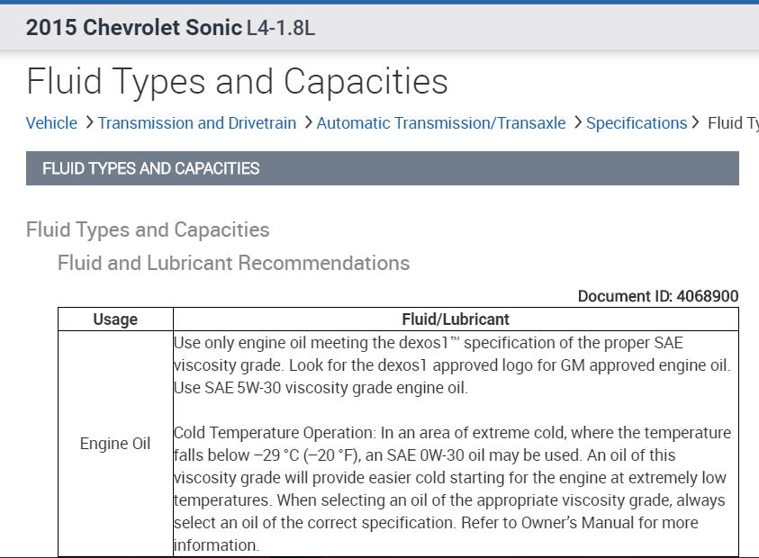759x558 pixels.
Task: Click the Document ID 4068900 text
Action: coord(657,296)
